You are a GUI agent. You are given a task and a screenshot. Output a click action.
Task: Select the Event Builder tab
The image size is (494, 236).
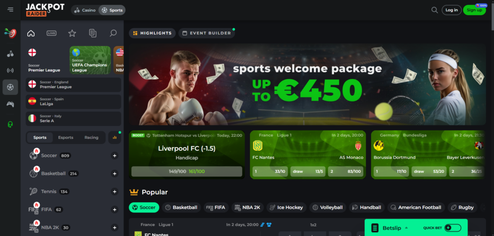(x=206, y=33)
